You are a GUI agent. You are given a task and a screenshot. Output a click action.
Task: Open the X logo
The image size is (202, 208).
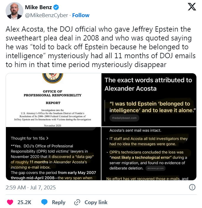(x=192, y=6)
